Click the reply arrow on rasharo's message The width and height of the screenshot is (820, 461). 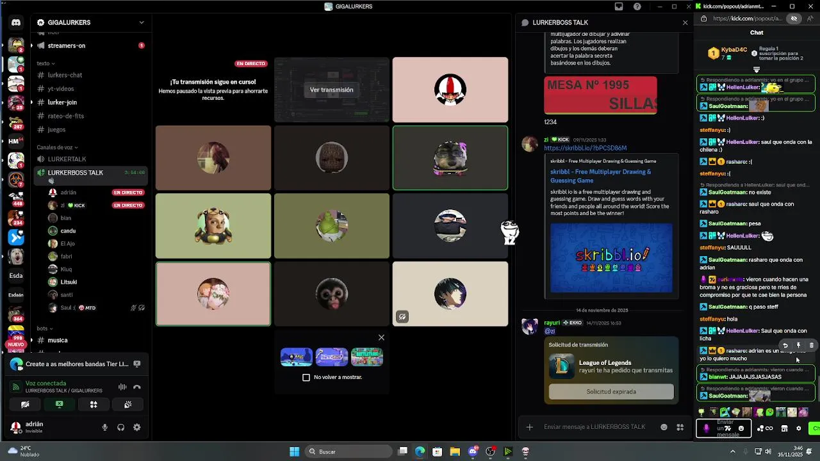pyautogui.click(x=785, y=345)
